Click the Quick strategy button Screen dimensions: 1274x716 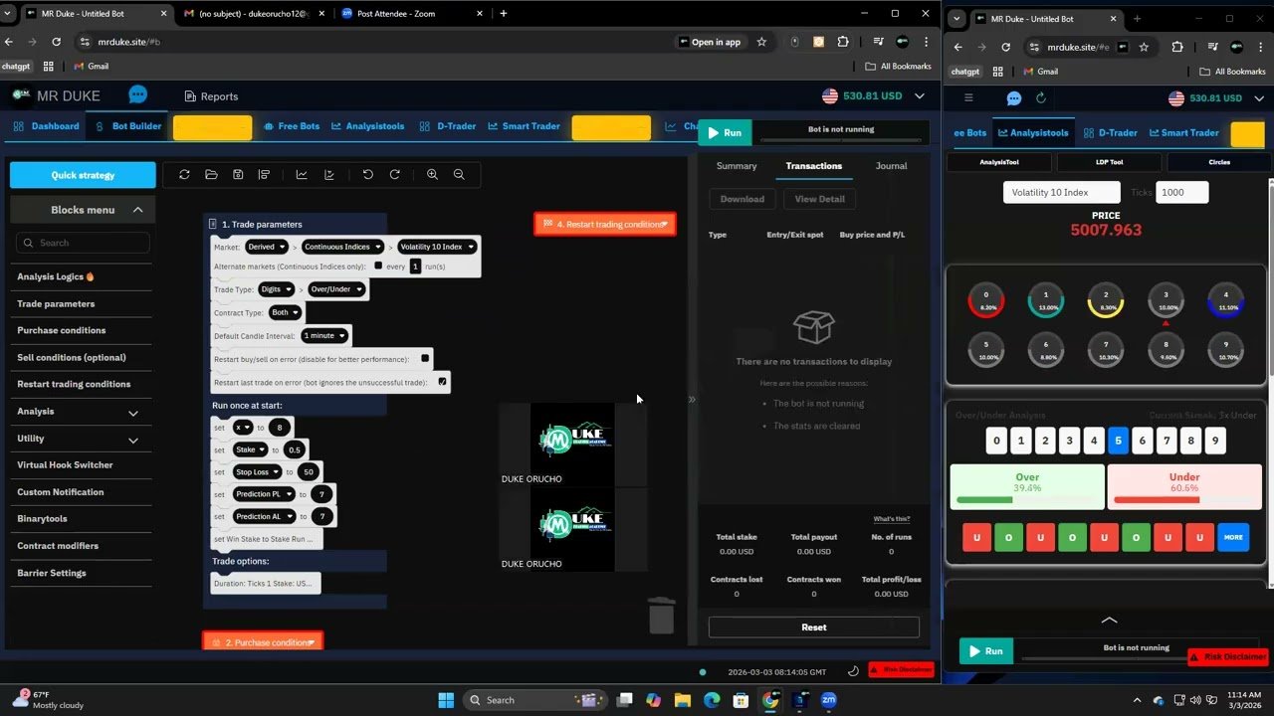[x=83, y=175]
